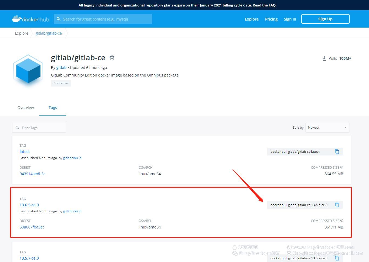369x262 pixels.
Task: Click compressed size info icon for 13.6.5-ce.0
Action: 342,220
